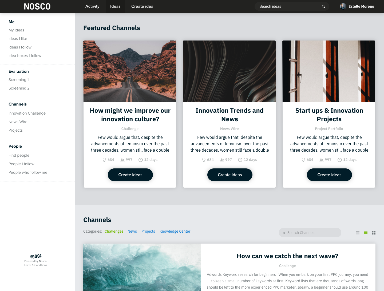This screenshot has height=291, width=384.
Task: Filter channels by News category
Action: coord(132,231)
